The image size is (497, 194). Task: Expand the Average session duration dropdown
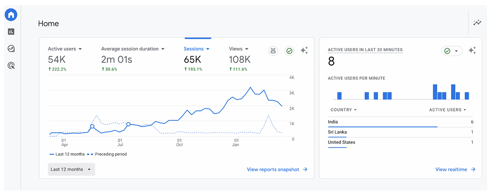tap(133, 49)
